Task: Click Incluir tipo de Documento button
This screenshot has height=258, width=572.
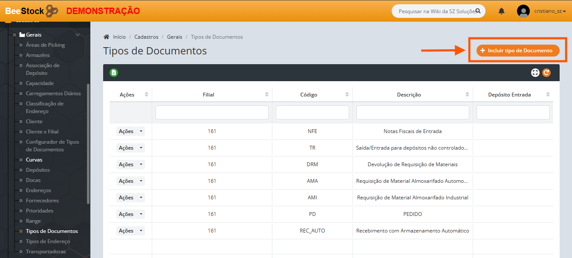Action: [517, 51]
